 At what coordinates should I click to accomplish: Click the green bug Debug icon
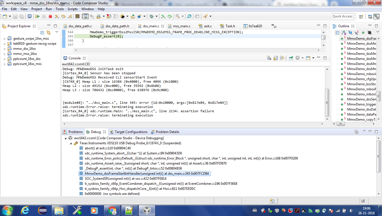[151, 17]
